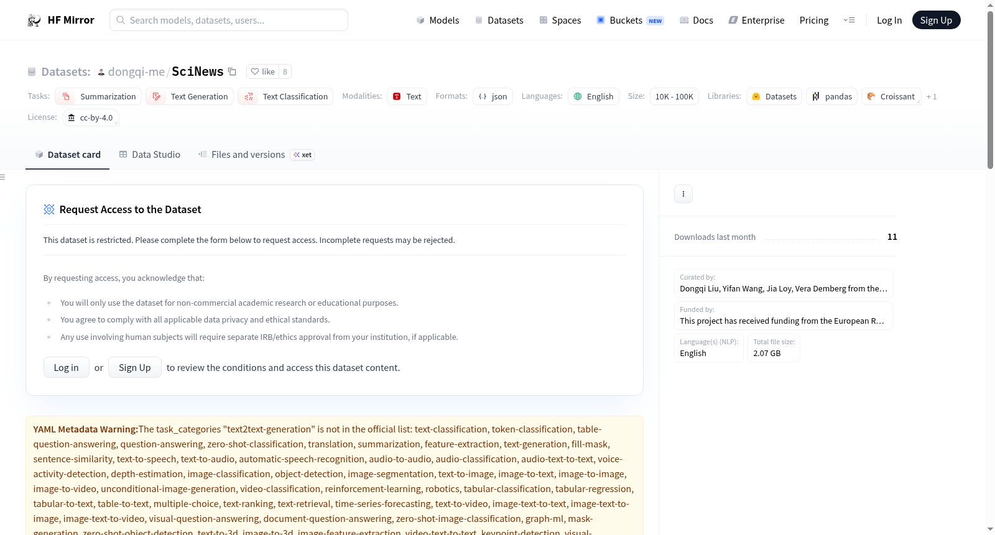Click the 'Downloads last month' label

point(715,237)
